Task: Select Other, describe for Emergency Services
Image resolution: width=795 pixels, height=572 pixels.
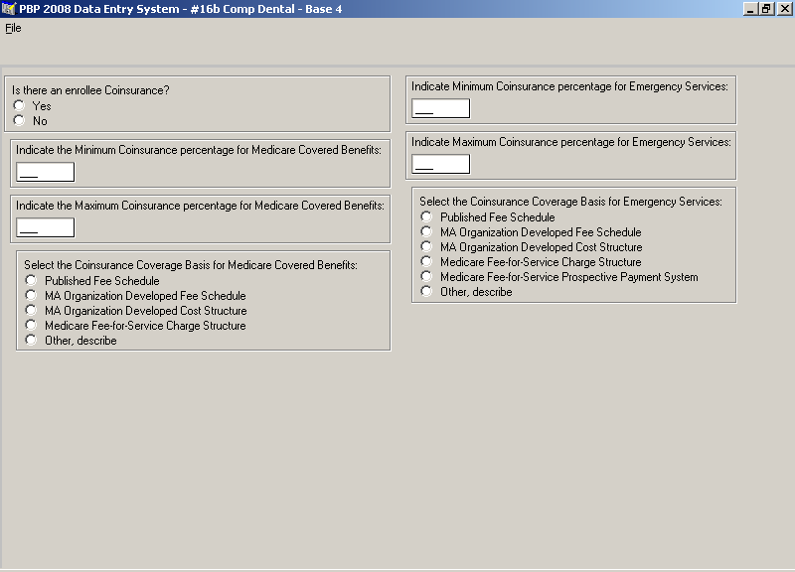Action: (426, 291)
